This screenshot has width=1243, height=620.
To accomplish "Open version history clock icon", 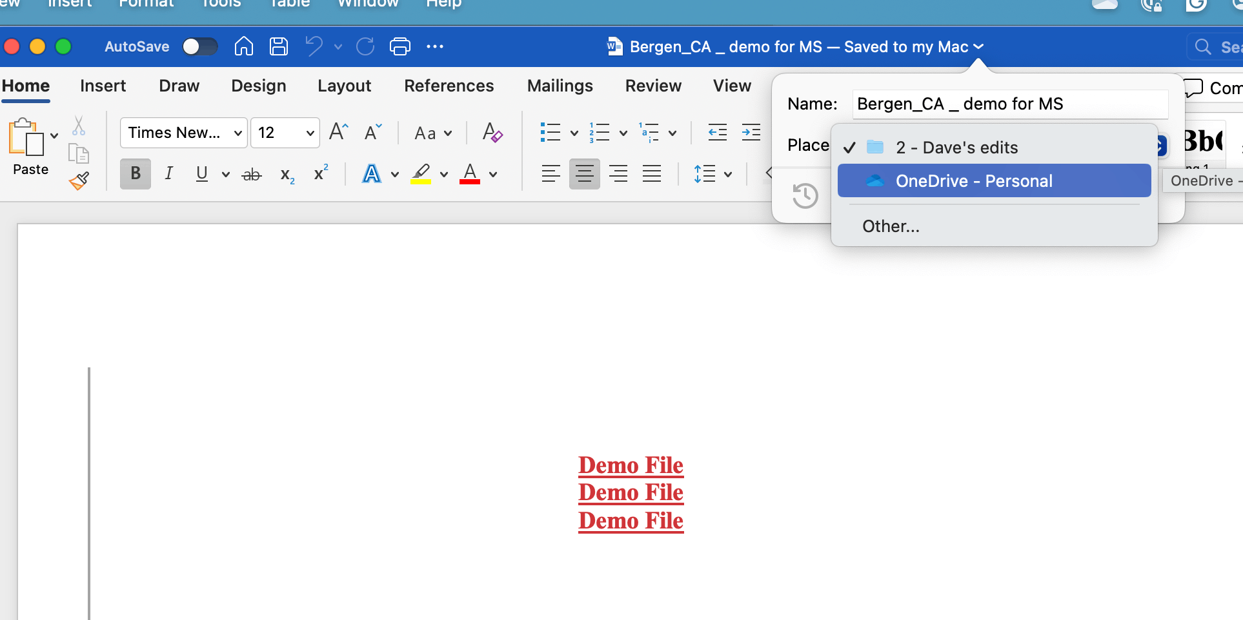I will [805, 195].
